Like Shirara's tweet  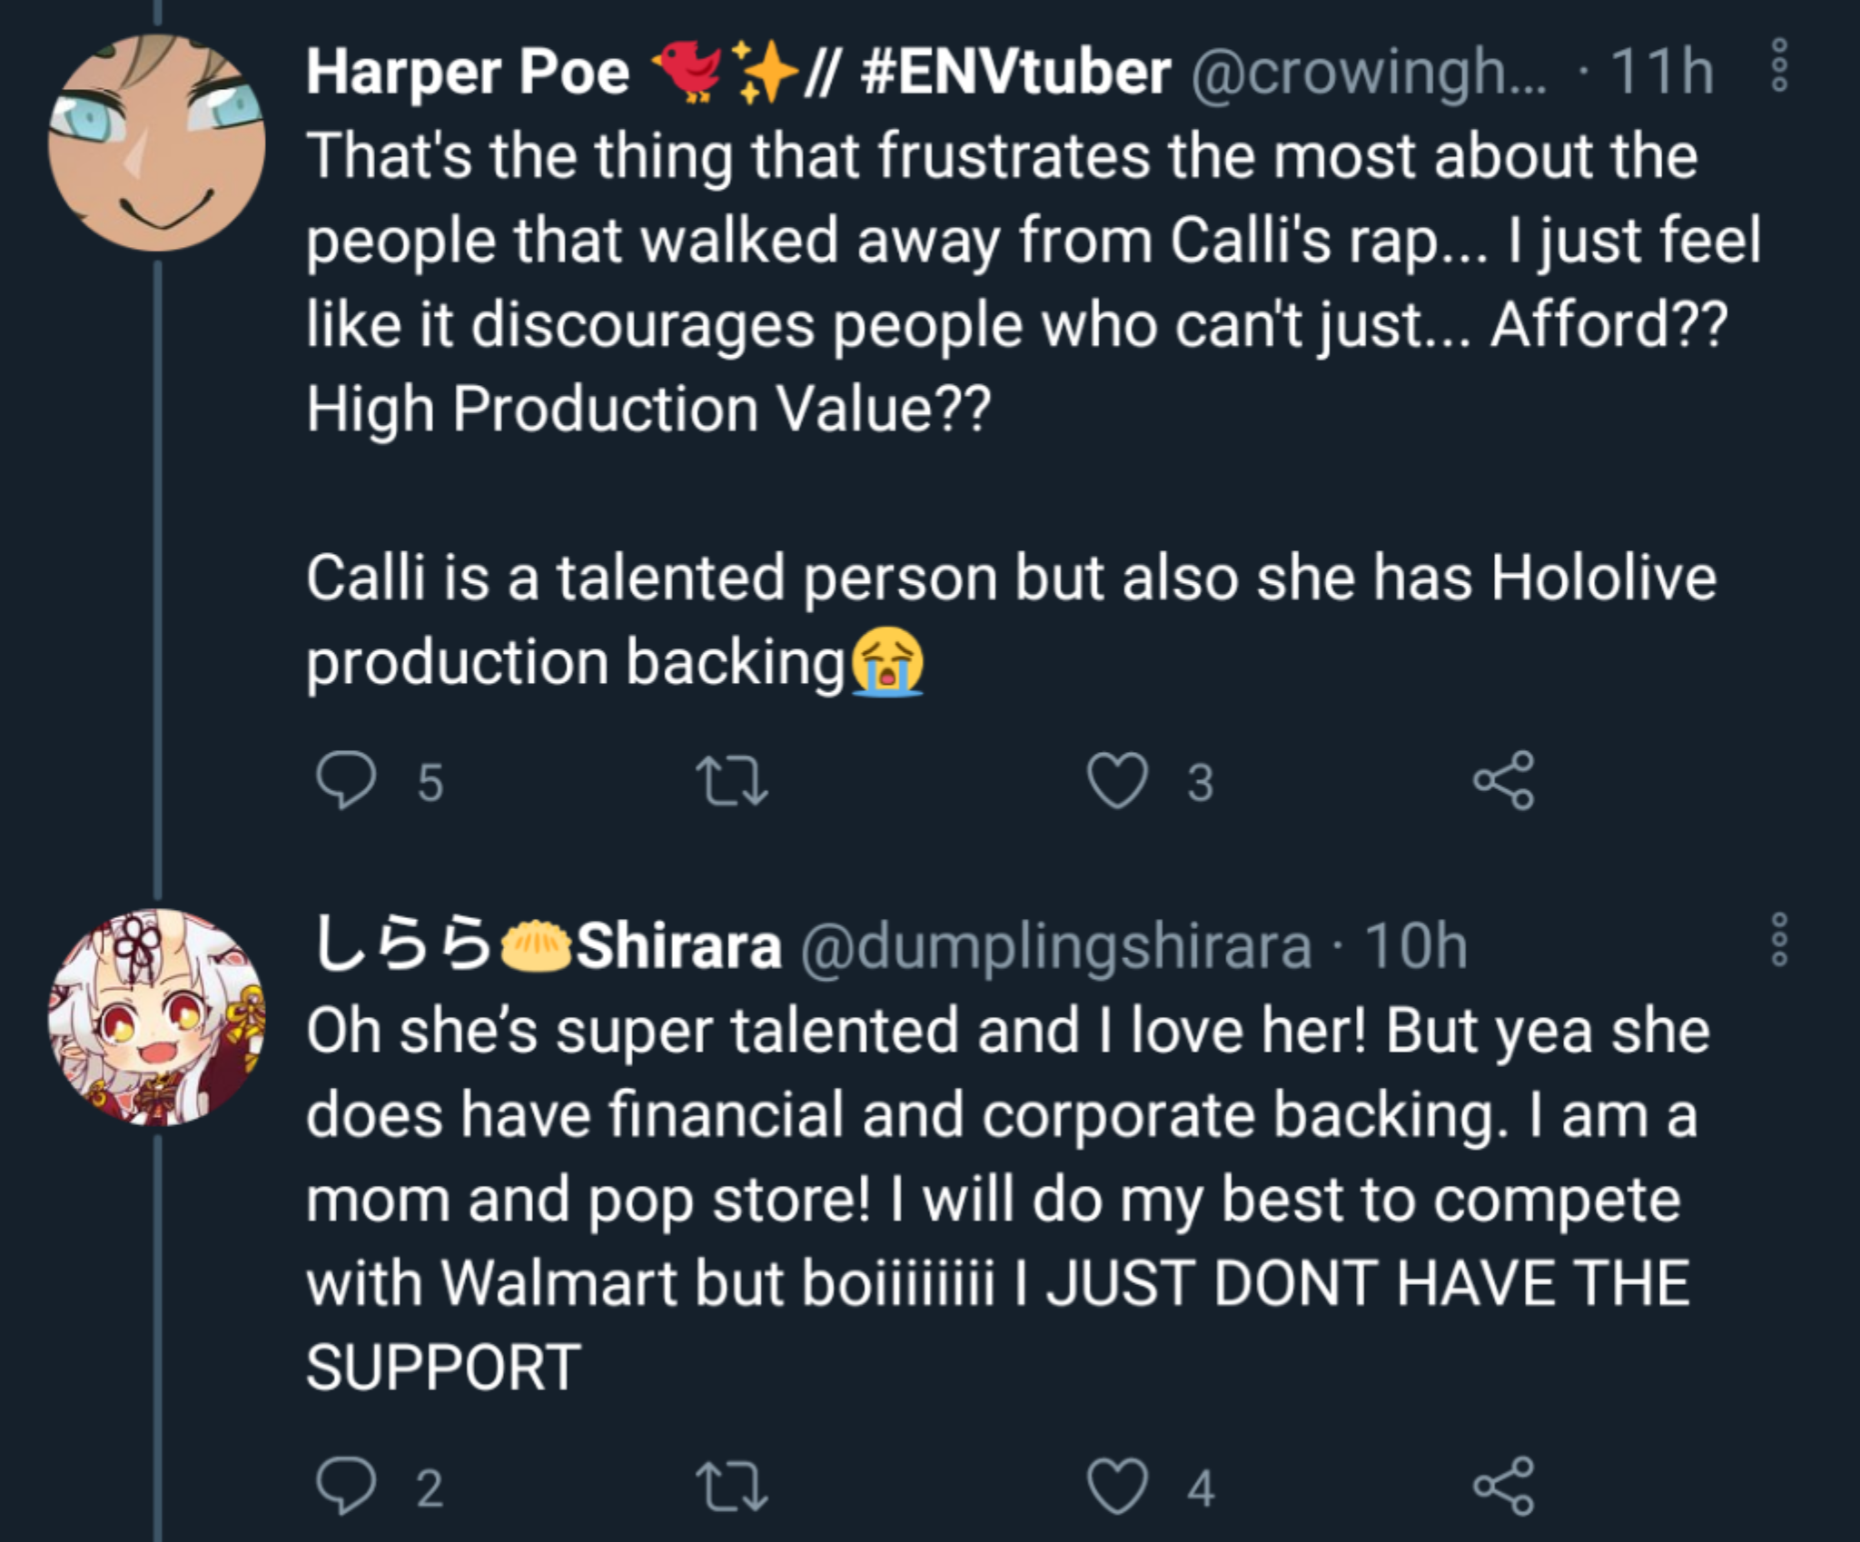coord(1118,1487)
